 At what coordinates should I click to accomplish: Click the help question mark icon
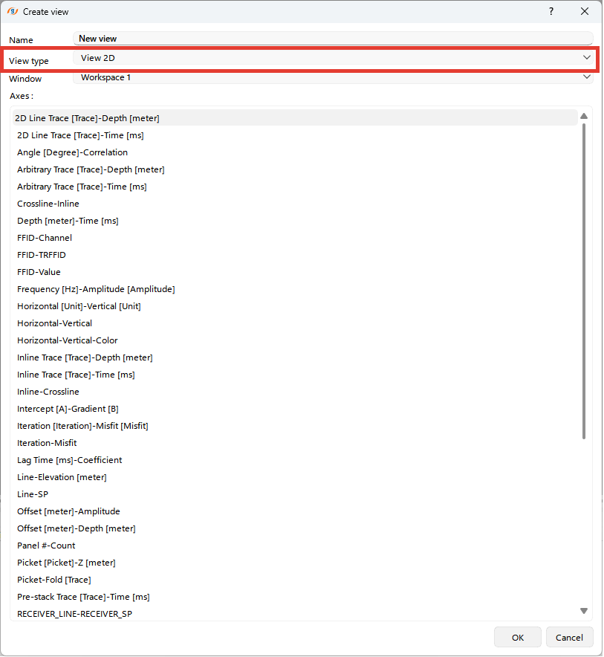coord(551,11)
